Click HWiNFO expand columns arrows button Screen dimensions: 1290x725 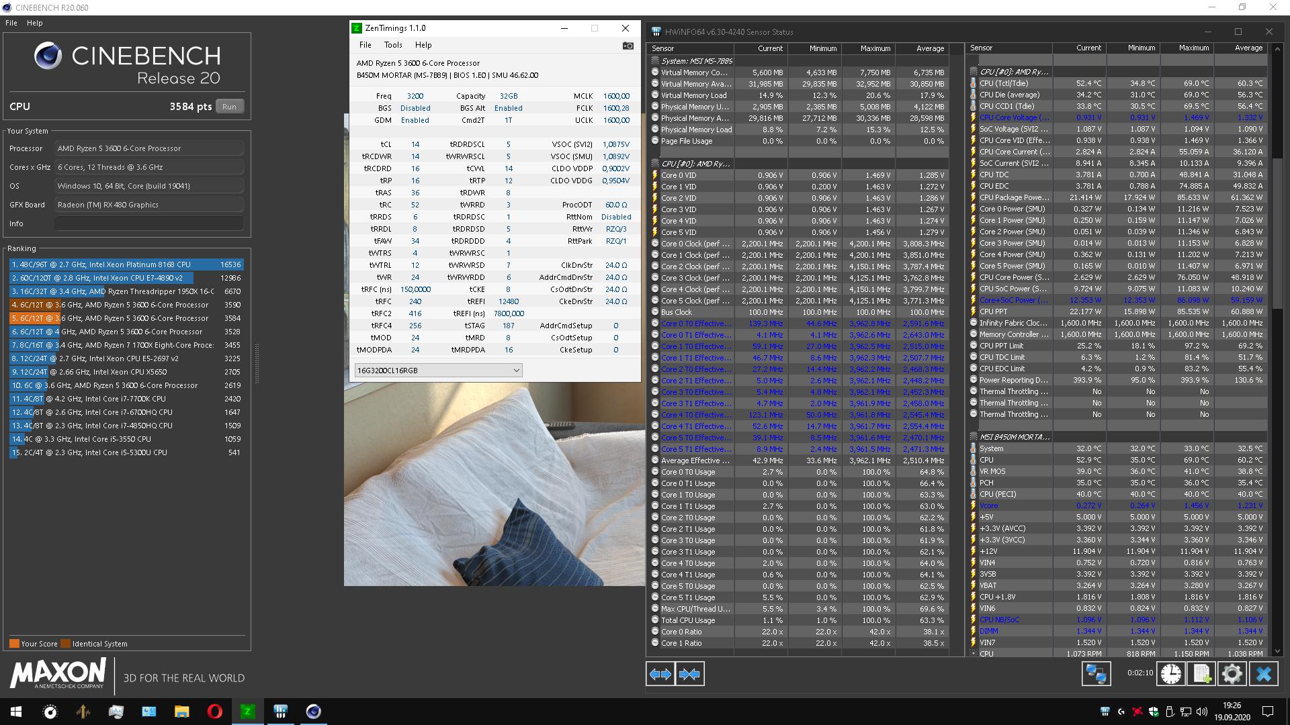click(x=660, y=674)
